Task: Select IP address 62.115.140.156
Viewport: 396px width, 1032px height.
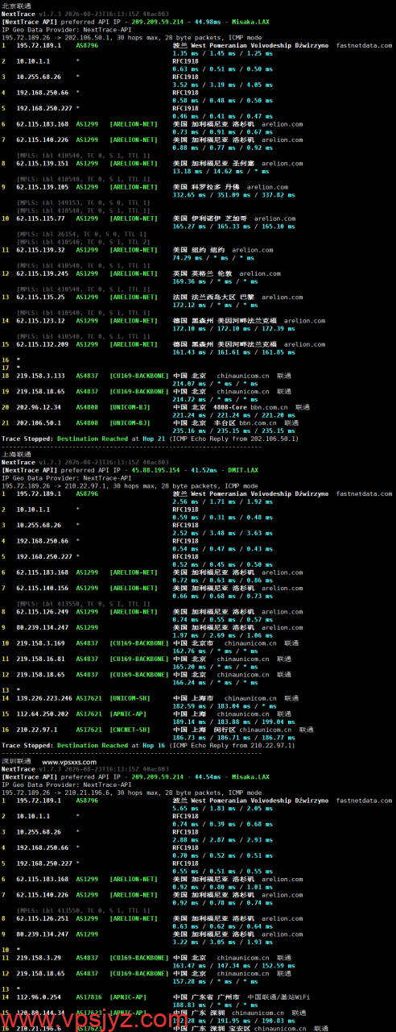Action: (x=41, y=587)
